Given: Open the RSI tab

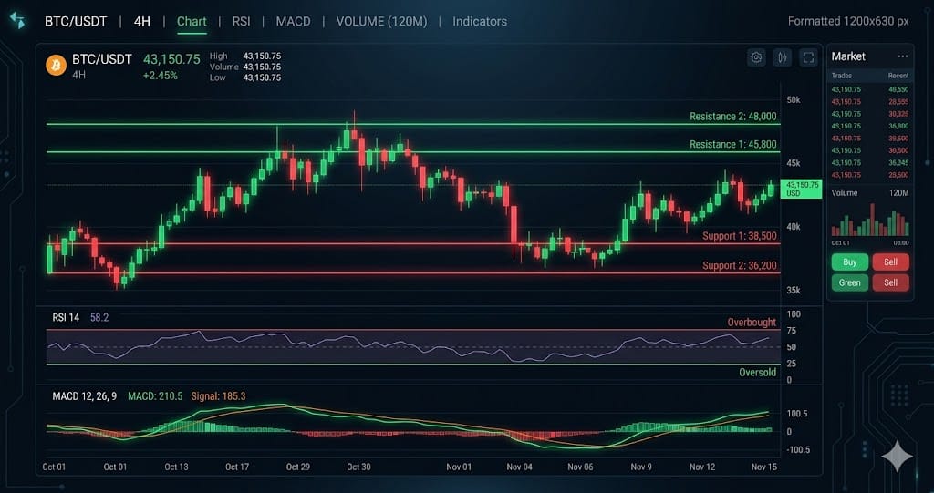Looking at the screenshot, I should (241, 22).
